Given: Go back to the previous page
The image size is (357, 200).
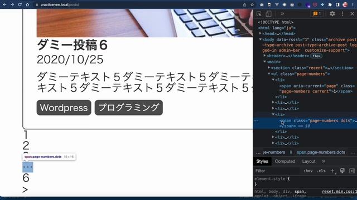Looking at the screenshot, I should coord(4,4).
